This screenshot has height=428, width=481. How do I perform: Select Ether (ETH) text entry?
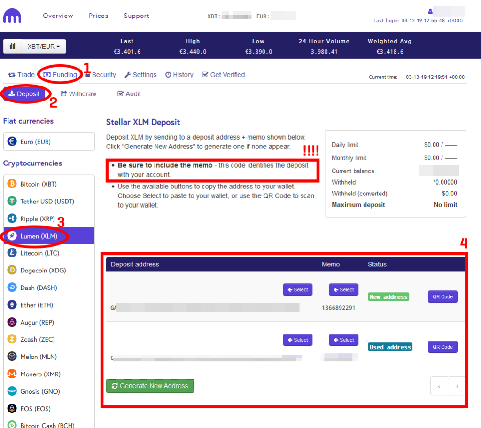(37, 305)
